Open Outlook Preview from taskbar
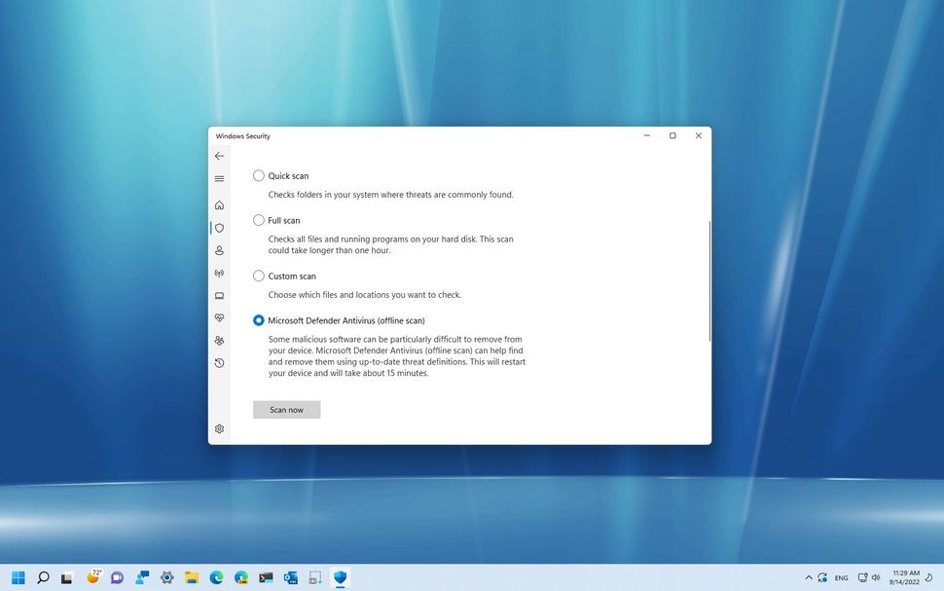The image size is (944, 591). coord(291,577)
